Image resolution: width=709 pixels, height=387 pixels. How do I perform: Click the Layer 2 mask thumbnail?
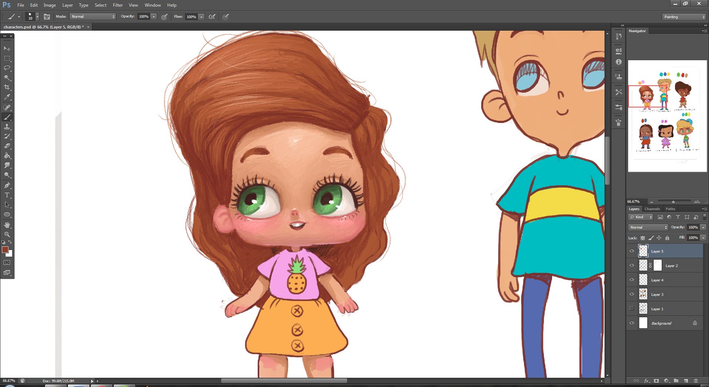click(658, 265)
